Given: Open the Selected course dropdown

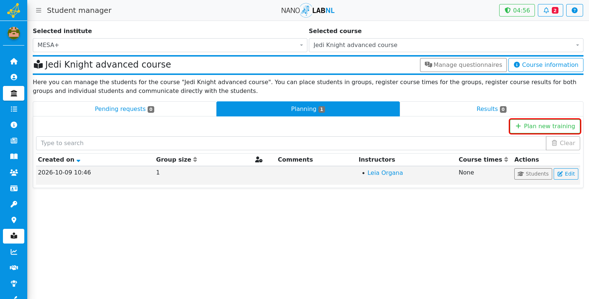Looking at the screenshot, I should [x=446, y=45].
